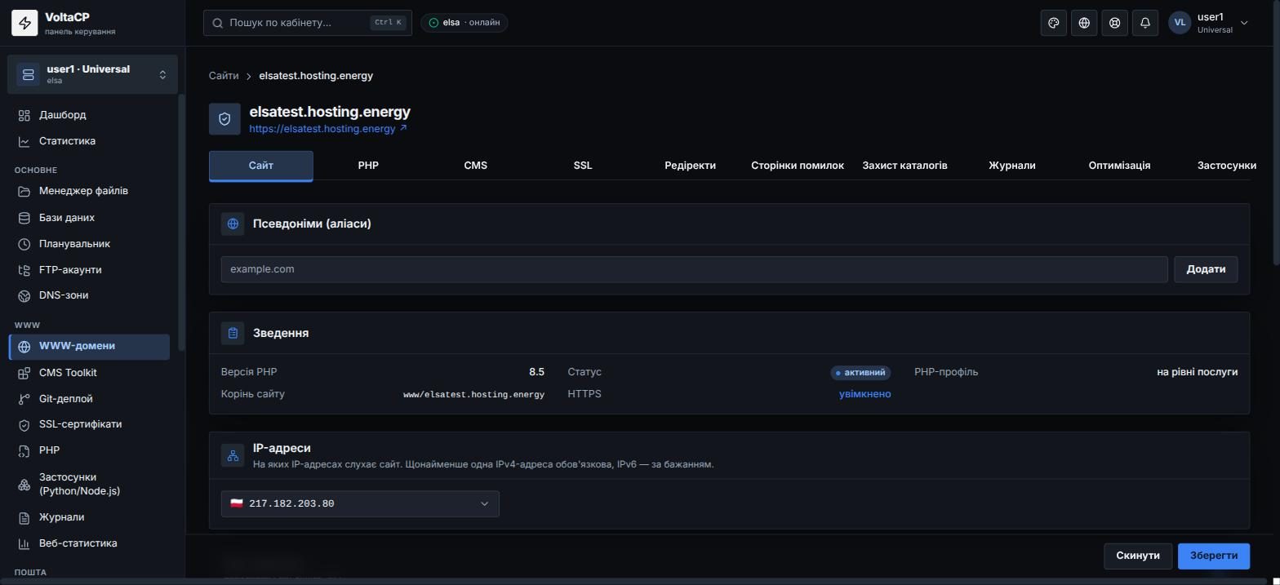The height and width of the screenshot is (585, 1280).
Task: Open the Сторінки помилок tab
Action: (x=798, y=166)
